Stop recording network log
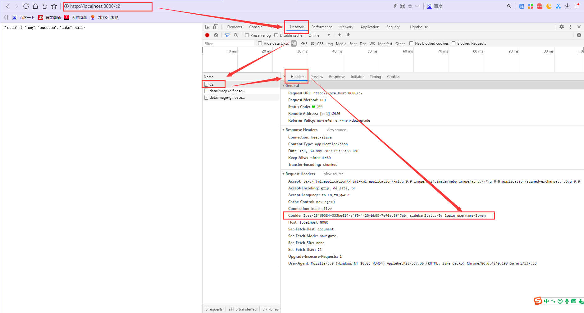This screenshot has height=313, width=584. tap(207, 35)
